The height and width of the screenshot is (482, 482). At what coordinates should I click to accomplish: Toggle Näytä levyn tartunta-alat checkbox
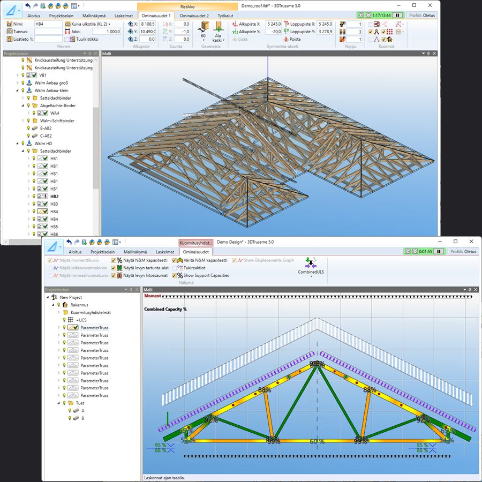(114, 268)
